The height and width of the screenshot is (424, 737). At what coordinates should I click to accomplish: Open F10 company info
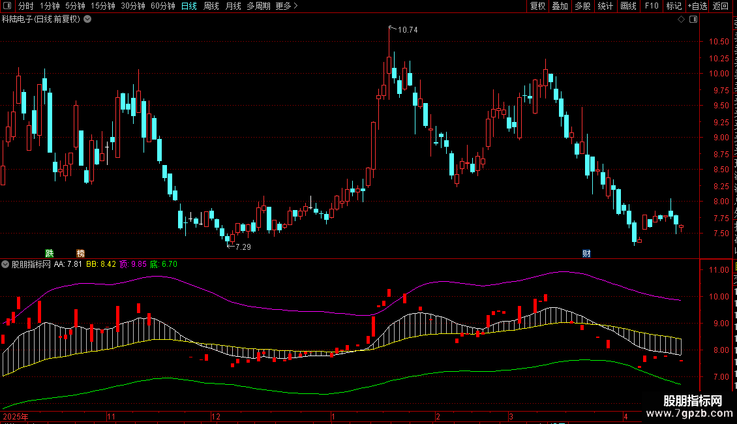652,6
